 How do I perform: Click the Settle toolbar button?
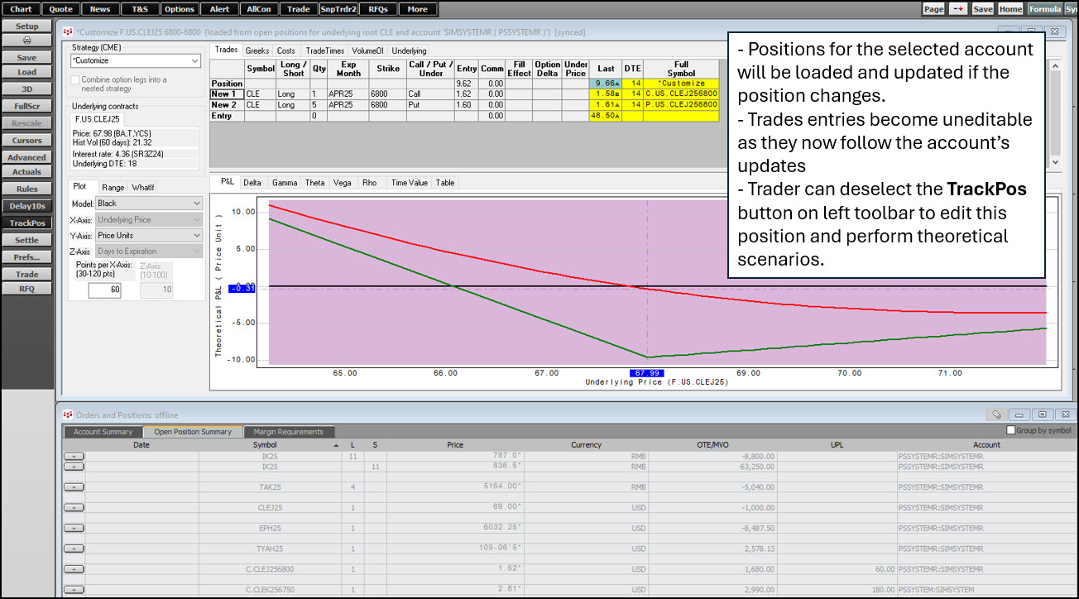click(26, 240)
